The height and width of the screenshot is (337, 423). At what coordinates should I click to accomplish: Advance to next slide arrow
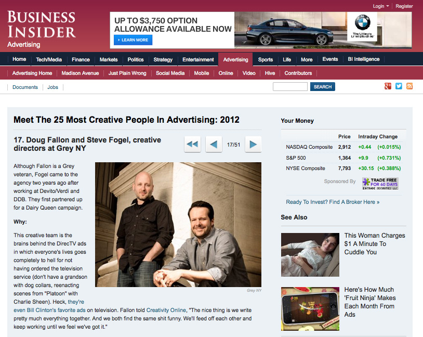pos(253,145)
